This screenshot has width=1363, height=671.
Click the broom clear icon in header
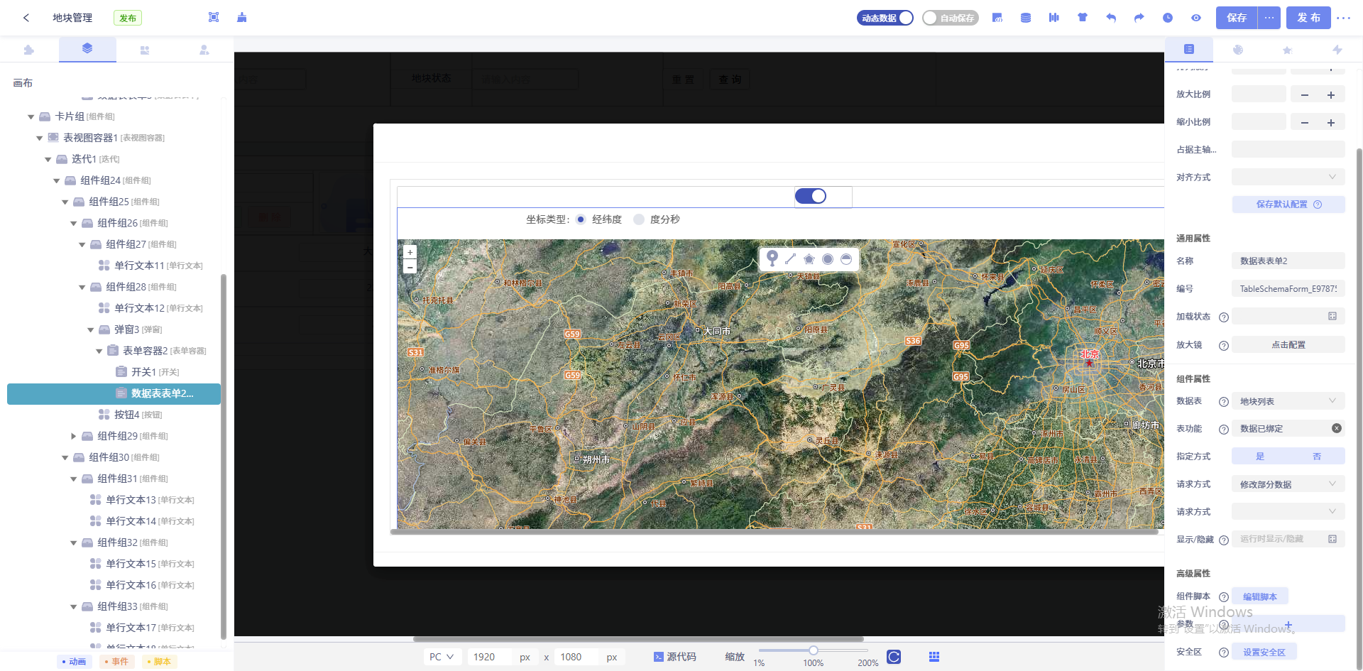click(242, 18)
